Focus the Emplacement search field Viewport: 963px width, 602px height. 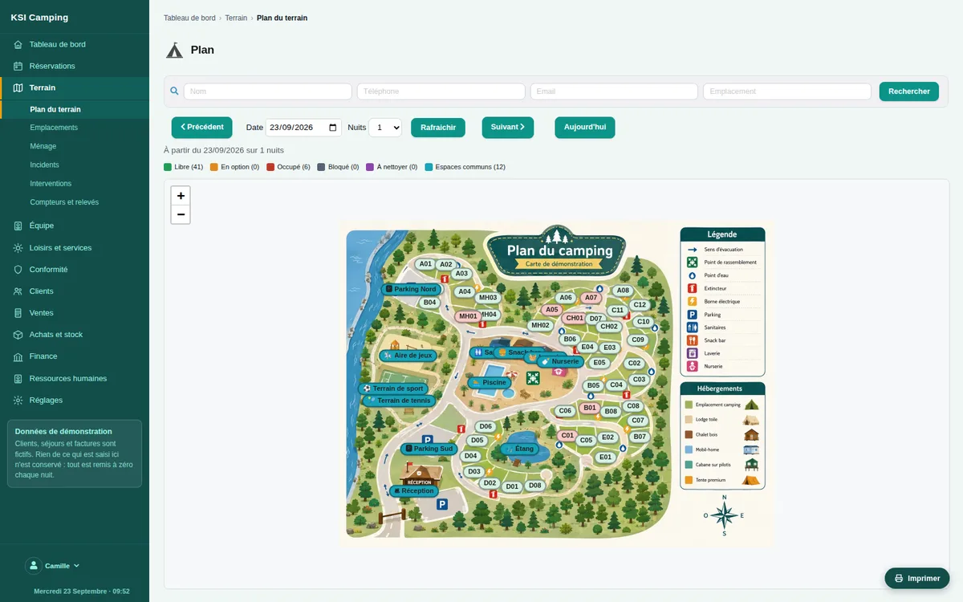[x=787, y=92]
